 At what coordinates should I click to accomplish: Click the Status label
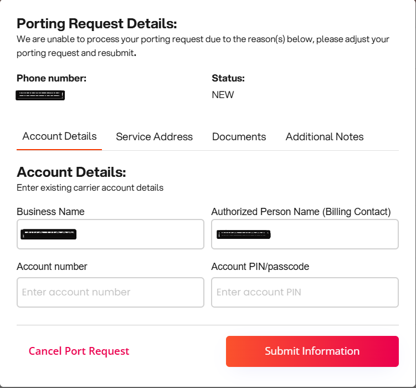pyautogui.click(x=228, y=78)
